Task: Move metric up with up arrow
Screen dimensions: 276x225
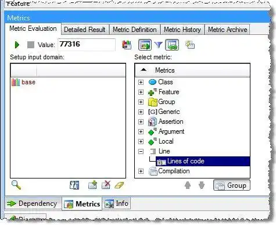Action: [188, 185]
